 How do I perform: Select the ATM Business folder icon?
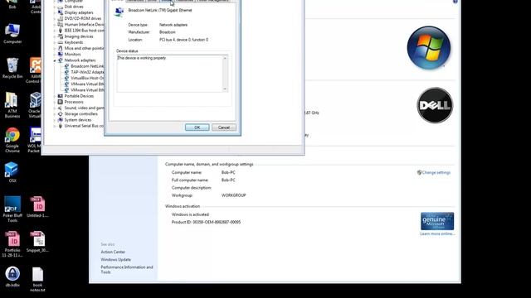pos(12,105)
